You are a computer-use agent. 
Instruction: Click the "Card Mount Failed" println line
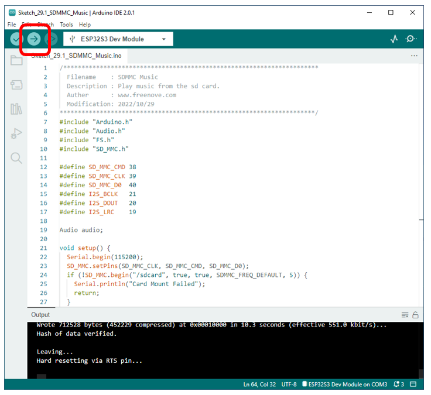click(139, 284)
